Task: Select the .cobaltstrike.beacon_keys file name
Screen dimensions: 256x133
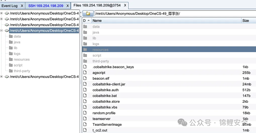Action: [113, 67]
